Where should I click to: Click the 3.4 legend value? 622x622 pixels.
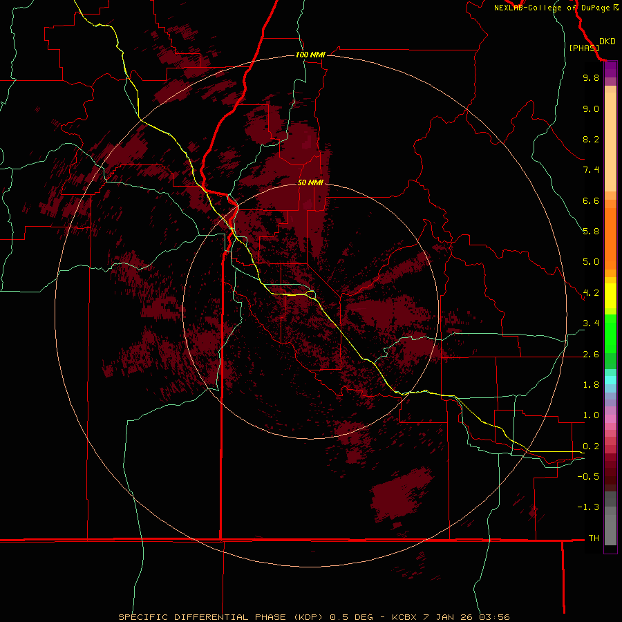(x=591, y=323)
